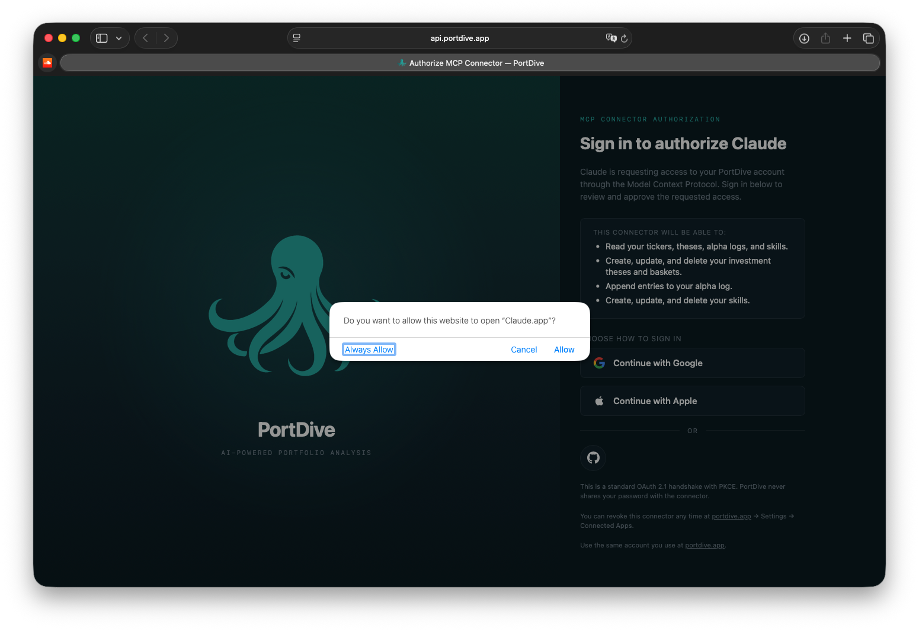919x631 pixels.
Task: Go back to the previous page
Action: pos(146,38)
